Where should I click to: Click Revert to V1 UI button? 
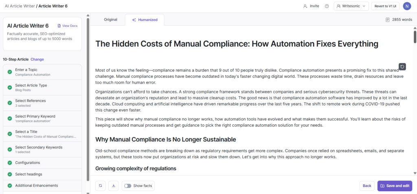click(x=386, y=6)
